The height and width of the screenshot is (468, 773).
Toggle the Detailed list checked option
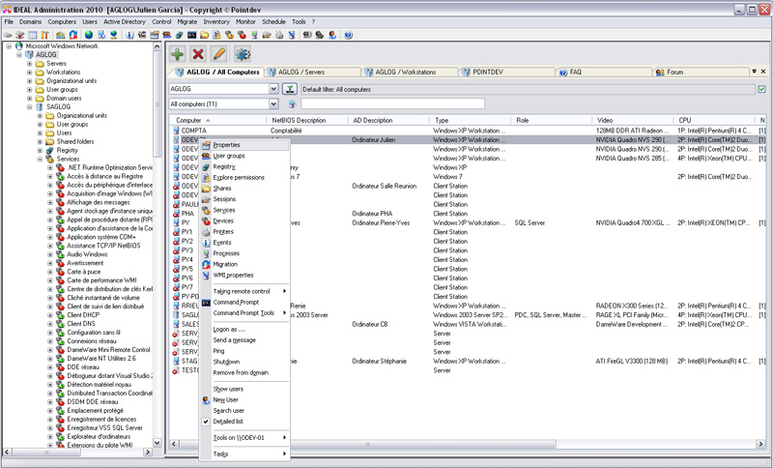pos(230,422)
